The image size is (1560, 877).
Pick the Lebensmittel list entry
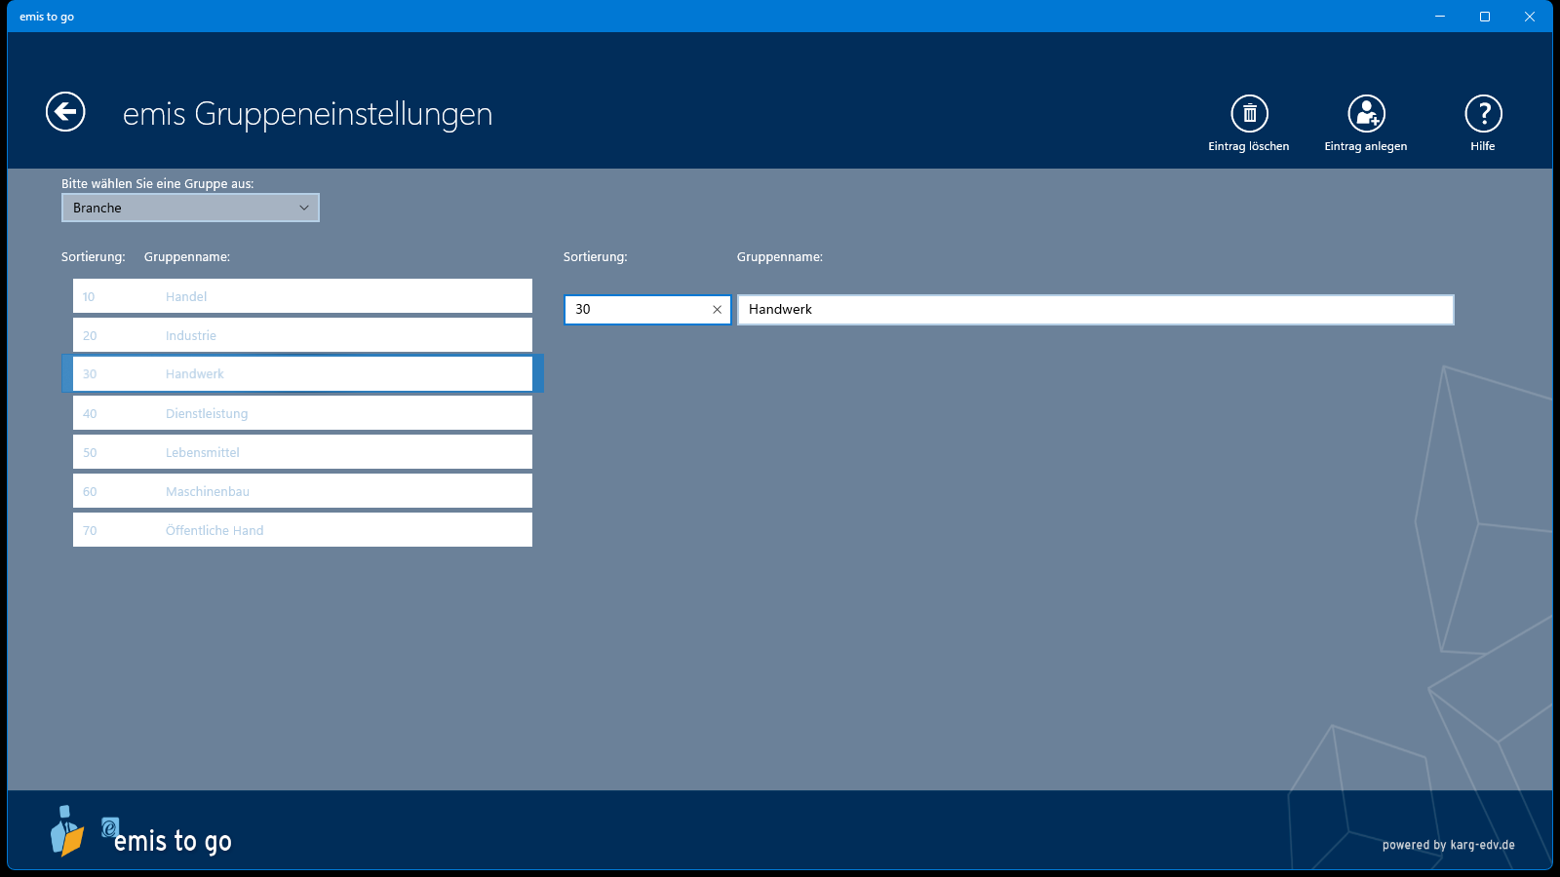coord(302,452)
